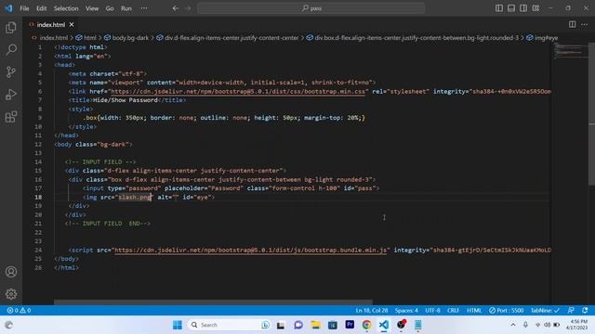This screenshot has height=334, width=595.
Task: Click the editor minimap
Action: point(569,51)
